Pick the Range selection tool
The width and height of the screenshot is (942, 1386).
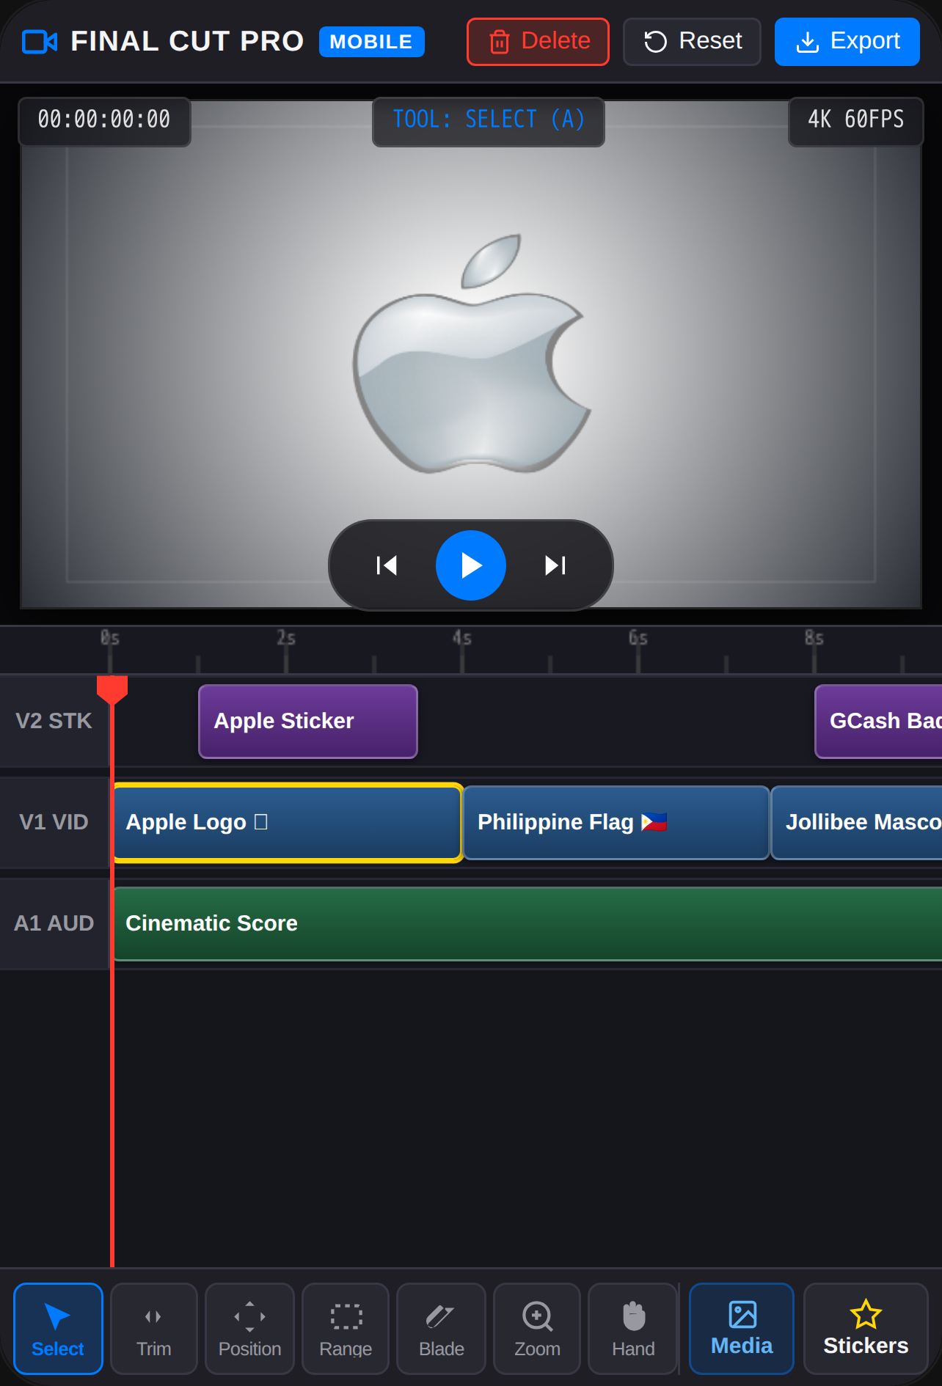click(x=346, y=1328)
